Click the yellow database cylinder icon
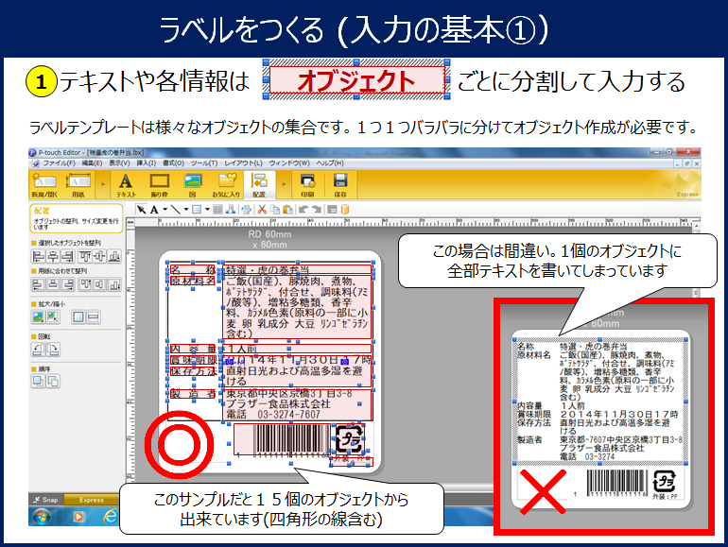This screenshot has height=547, width=728. (x=344, y=210)
